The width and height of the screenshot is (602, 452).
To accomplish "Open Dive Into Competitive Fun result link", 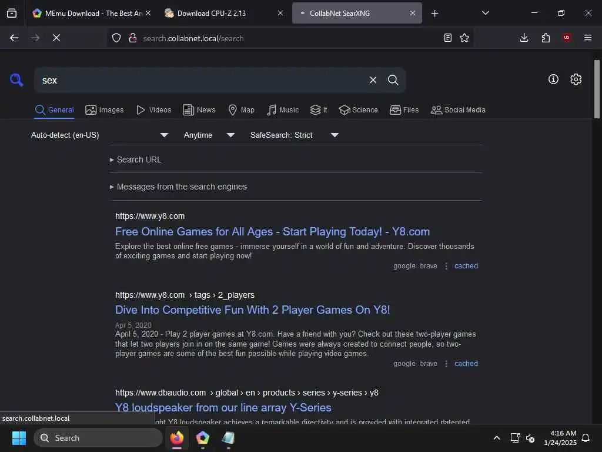I will (253, 310).
